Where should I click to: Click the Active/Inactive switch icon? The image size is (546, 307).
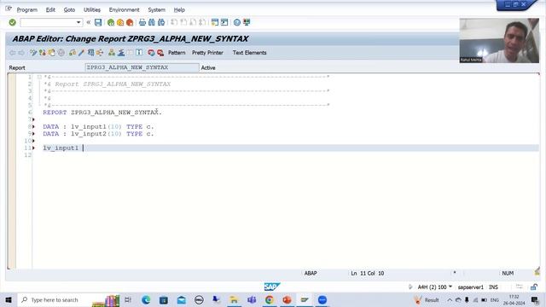point(43,53)
